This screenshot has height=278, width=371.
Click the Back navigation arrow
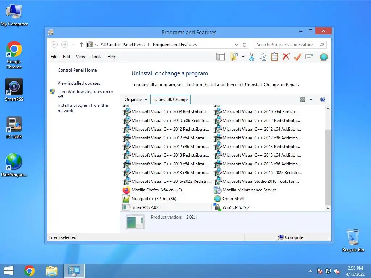click(54, 45)
